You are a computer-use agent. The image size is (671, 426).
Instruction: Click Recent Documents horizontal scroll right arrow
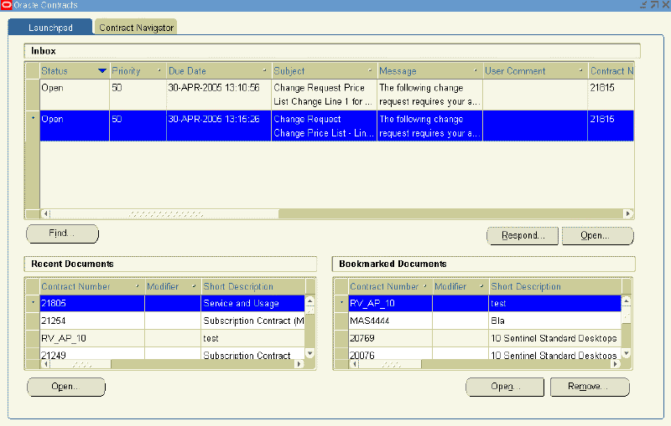(299, 364)
